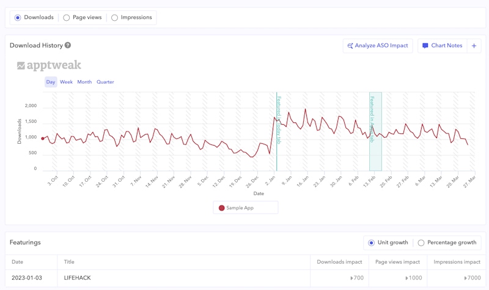The image size is (489, 290).
Task: Click the plus icon beside Chart Notes
Action: pyautogui.click(x=474, y=46)
